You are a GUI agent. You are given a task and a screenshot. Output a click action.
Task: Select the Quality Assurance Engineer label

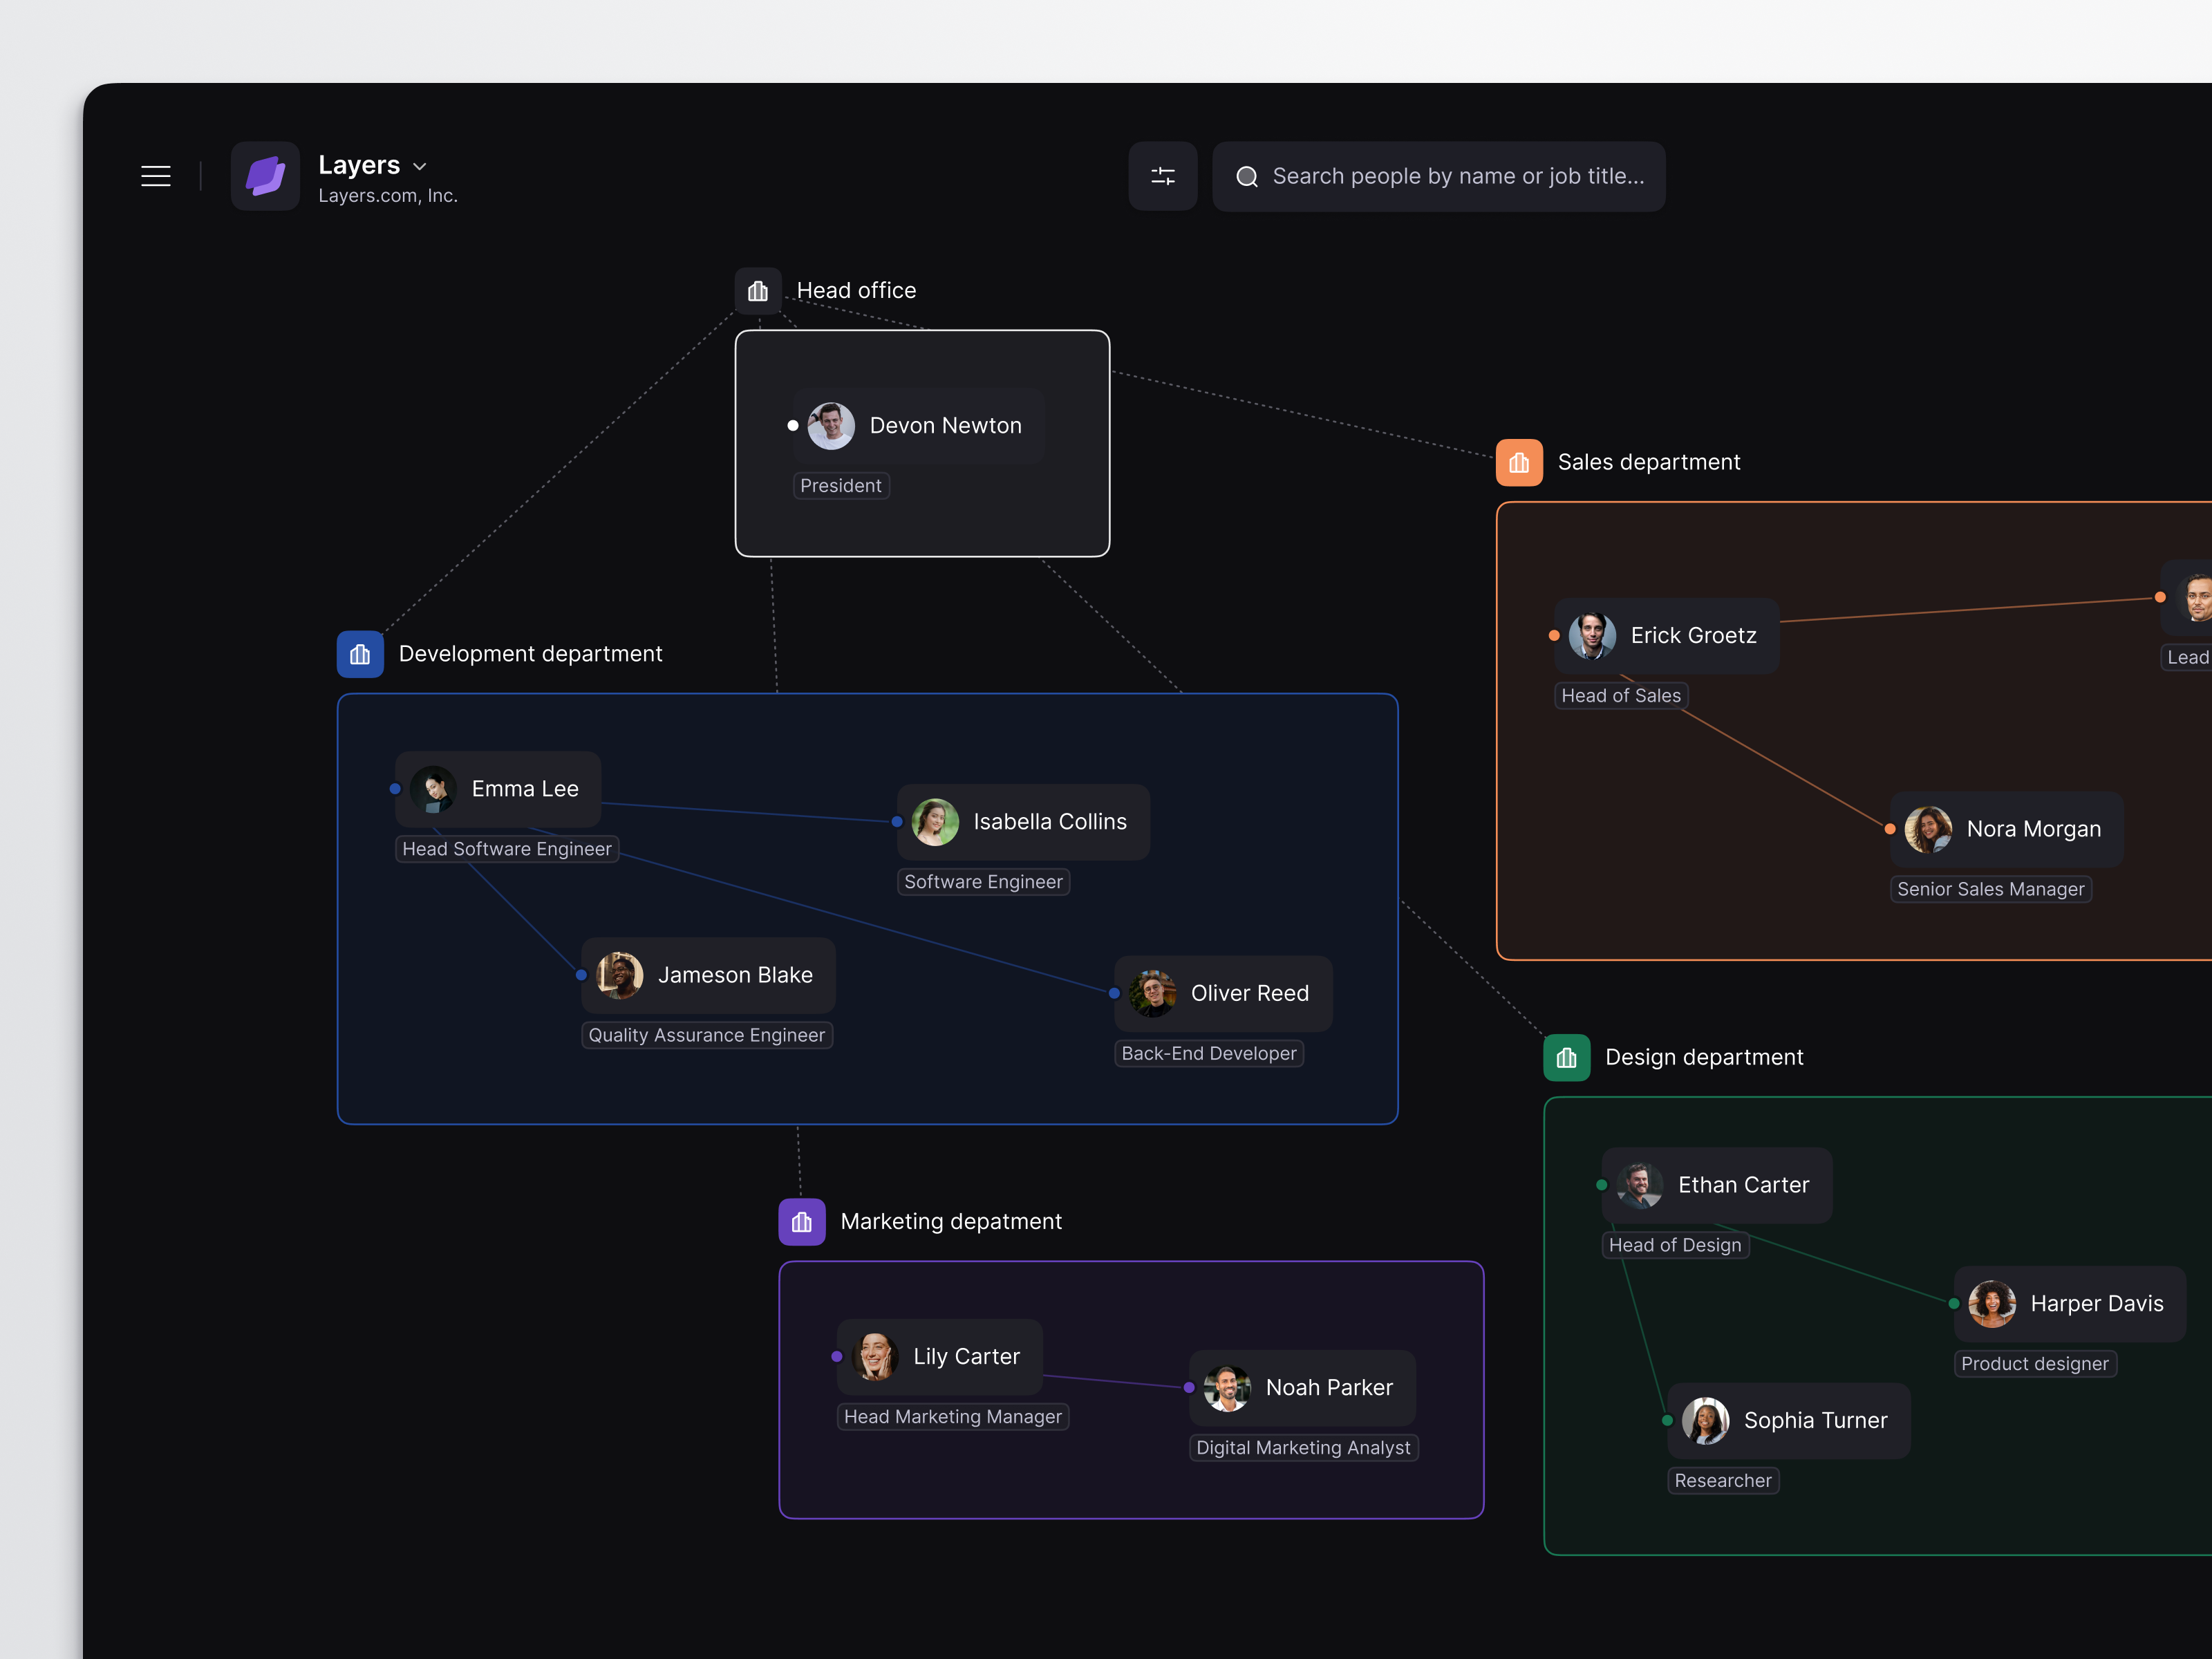pyautogui.click(x=706, y=1035)
